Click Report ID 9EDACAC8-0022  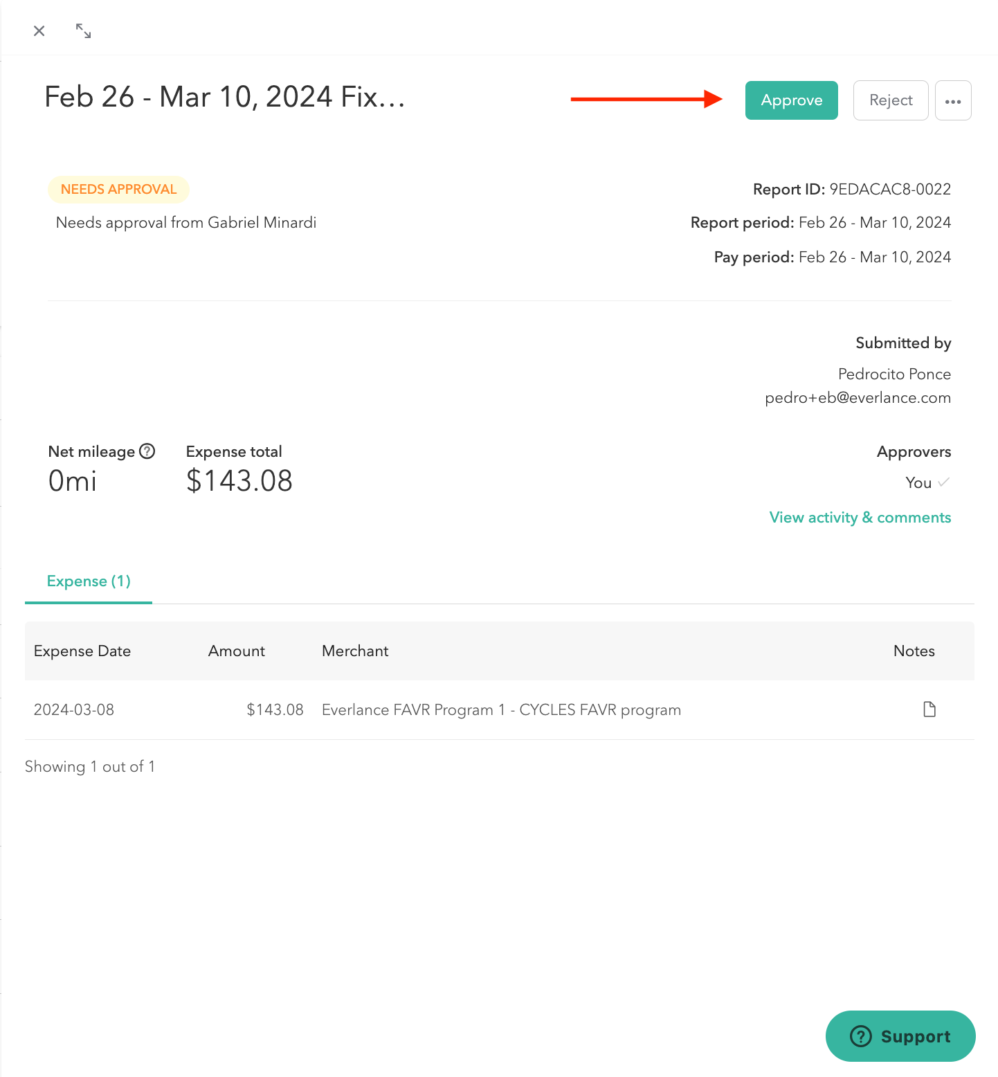[x=890, y=189]
